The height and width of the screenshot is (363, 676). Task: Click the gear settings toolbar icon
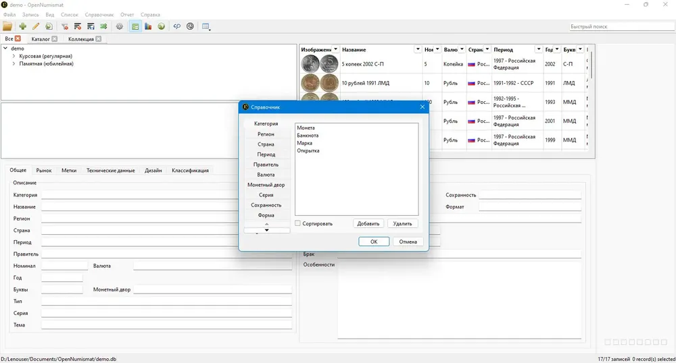coord(120,26)
